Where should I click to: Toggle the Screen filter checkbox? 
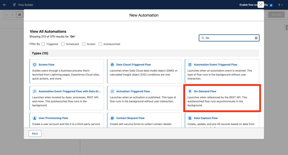[84, 44]
